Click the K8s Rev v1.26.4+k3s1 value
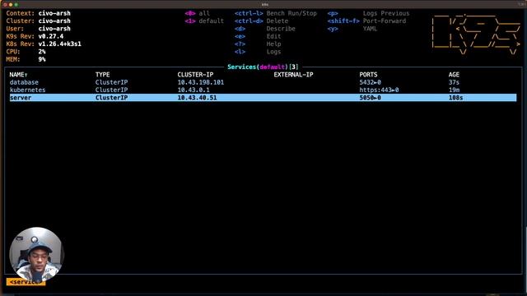The height and width of the screenshot is (296, 527). (59, 44)
